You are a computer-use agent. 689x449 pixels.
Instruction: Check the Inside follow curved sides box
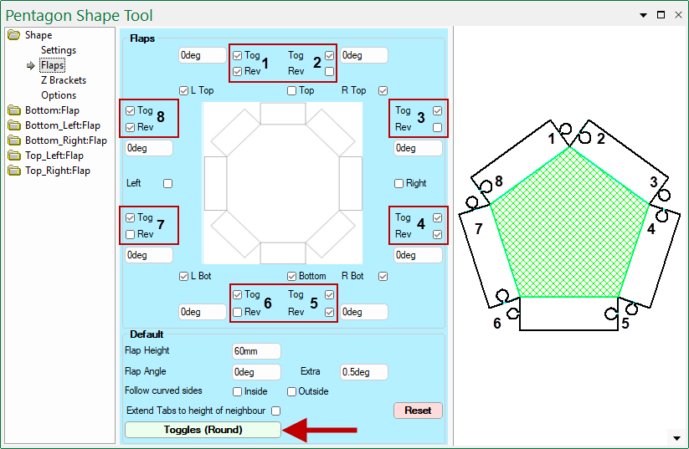pos(238,391)
